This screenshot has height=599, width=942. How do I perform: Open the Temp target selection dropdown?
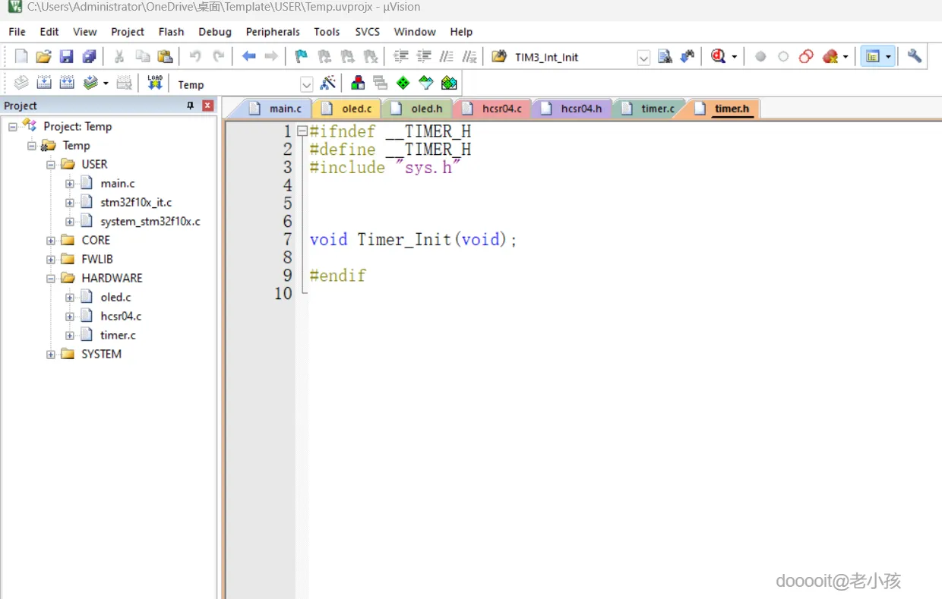tap(306, 84)
